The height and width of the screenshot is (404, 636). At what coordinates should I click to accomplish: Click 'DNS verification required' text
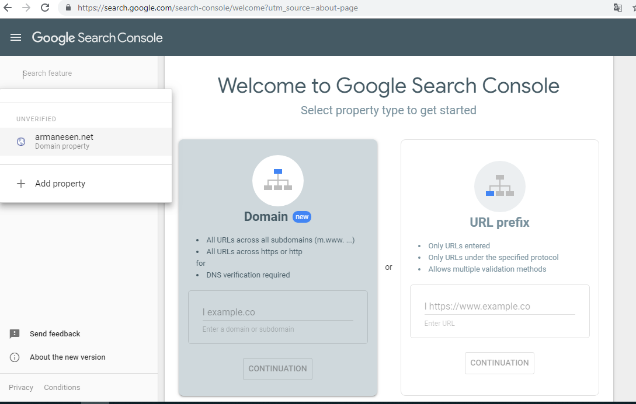click(x=248, y=275)
